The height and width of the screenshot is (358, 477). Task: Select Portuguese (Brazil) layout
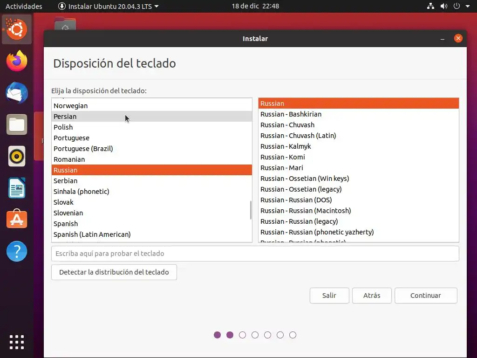[x=152, y=149]
